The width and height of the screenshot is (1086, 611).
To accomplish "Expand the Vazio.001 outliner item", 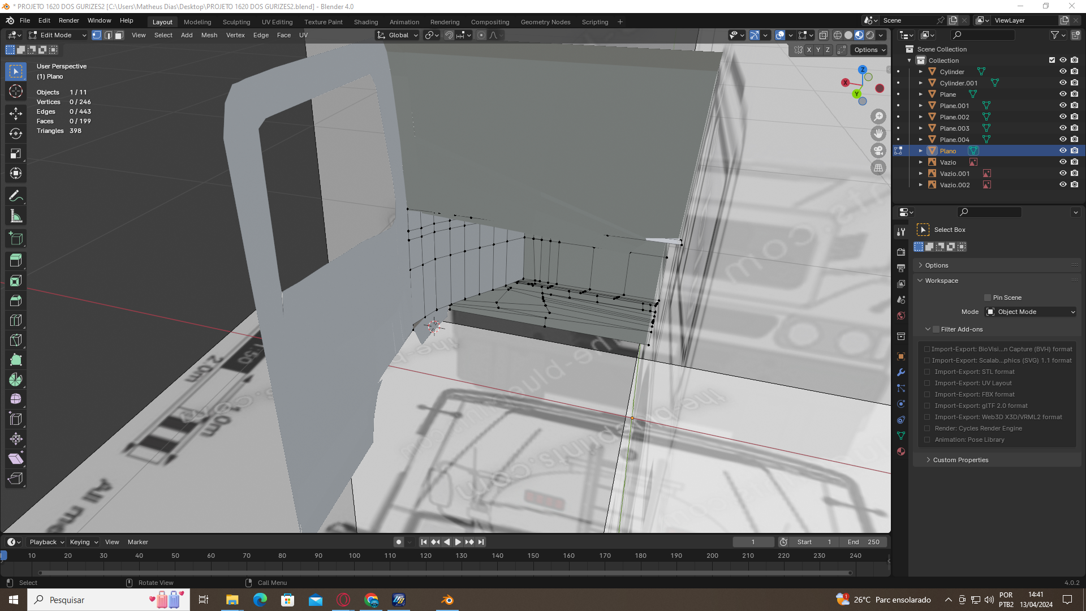I will 921,174.
